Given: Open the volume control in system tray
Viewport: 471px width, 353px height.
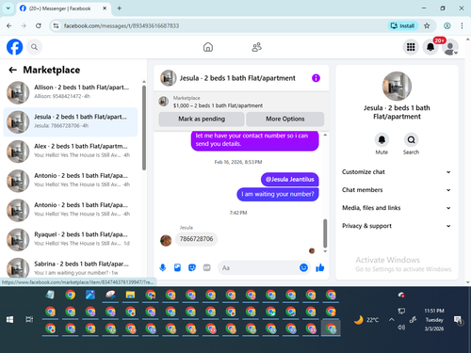Looking at the screenshot, I should coord(401,328).
